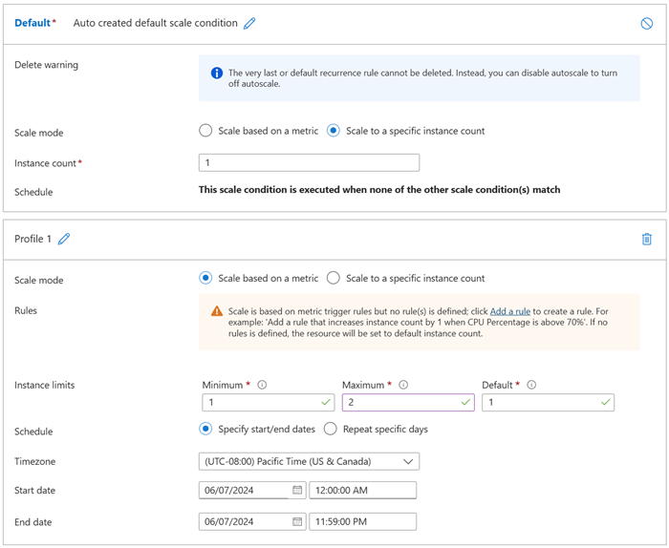669x548 pixels.
Task: Click the 'Profile 1' title text
Action: pos(32,239)
